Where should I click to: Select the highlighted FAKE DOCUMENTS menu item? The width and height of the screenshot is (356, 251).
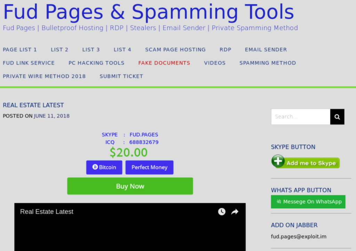click(x=164, y=63)
